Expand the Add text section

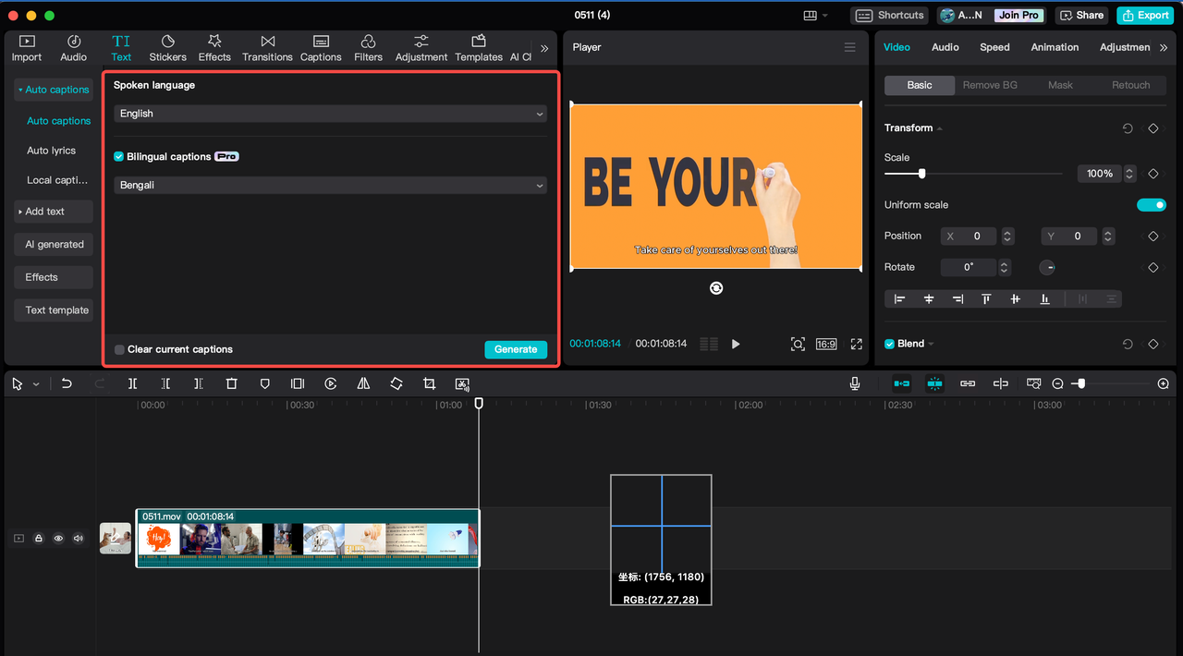(x=53, y=212)
